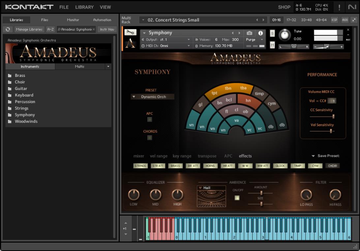The height and width of the screenshot is (251, 360).
Task: Enable the APC checkbox
Action: click(150, 120)
